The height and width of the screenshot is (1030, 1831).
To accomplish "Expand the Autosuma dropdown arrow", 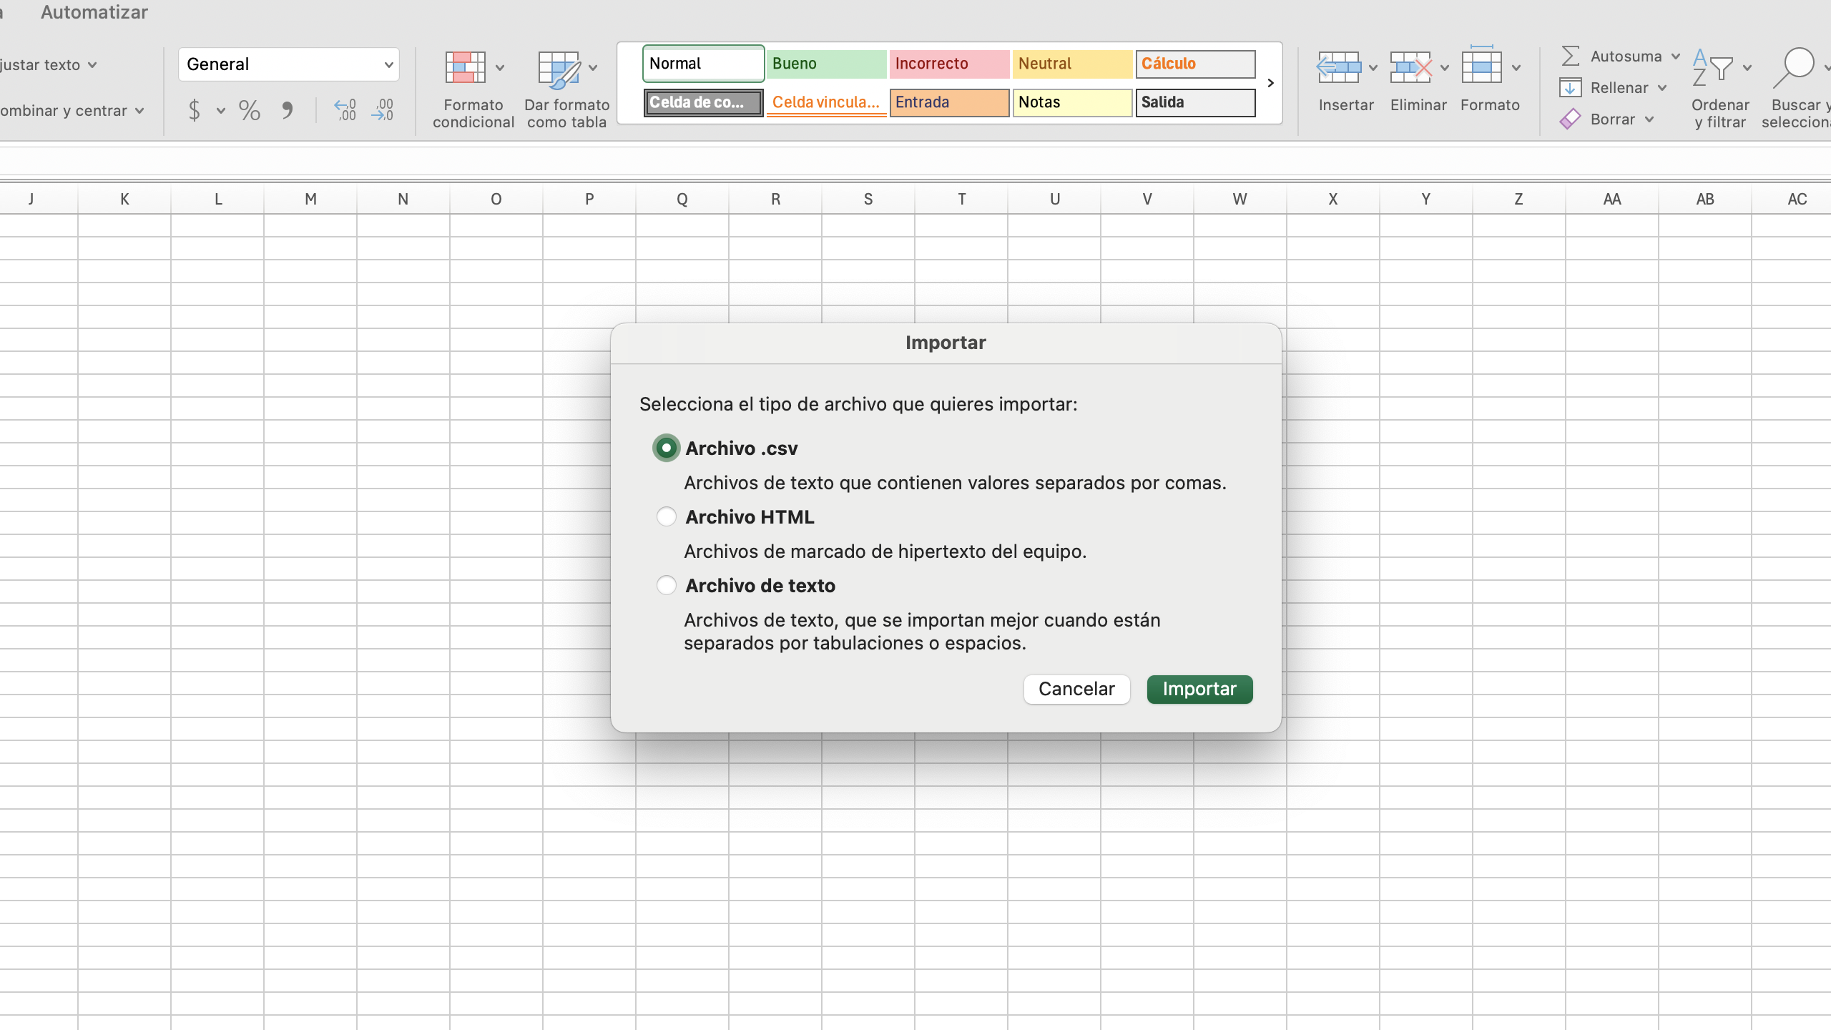I will [x=1676, y=57].
